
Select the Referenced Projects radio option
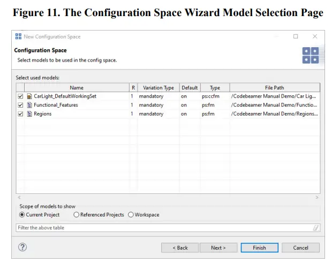click(76, 215)
